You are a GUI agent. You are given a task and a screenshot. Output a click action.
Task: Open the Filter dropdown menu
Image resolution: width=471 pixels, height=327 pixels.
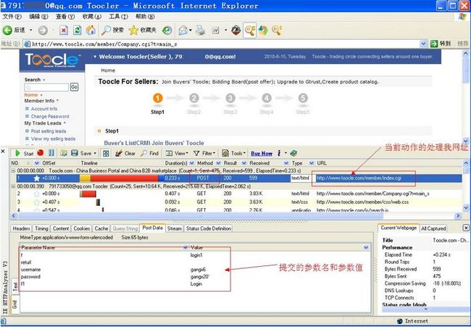click(204, 153)
